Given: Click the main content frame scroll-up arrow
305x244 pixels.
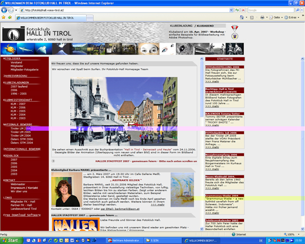Looking at the screenshot, I should 202,59.
